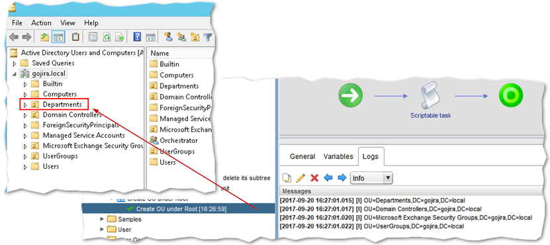Select the Users node in the tree
Image resolution: width=550 pixels, height=245 pixels.
click(50, 166)
